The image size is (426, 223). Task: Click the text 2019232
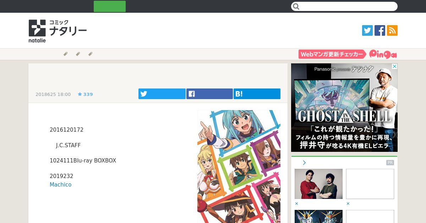coord(61,176)
